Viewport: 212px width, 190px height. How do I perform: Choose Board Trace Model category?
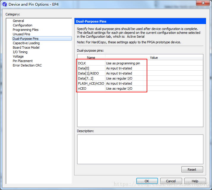click(x=26, y=47)
